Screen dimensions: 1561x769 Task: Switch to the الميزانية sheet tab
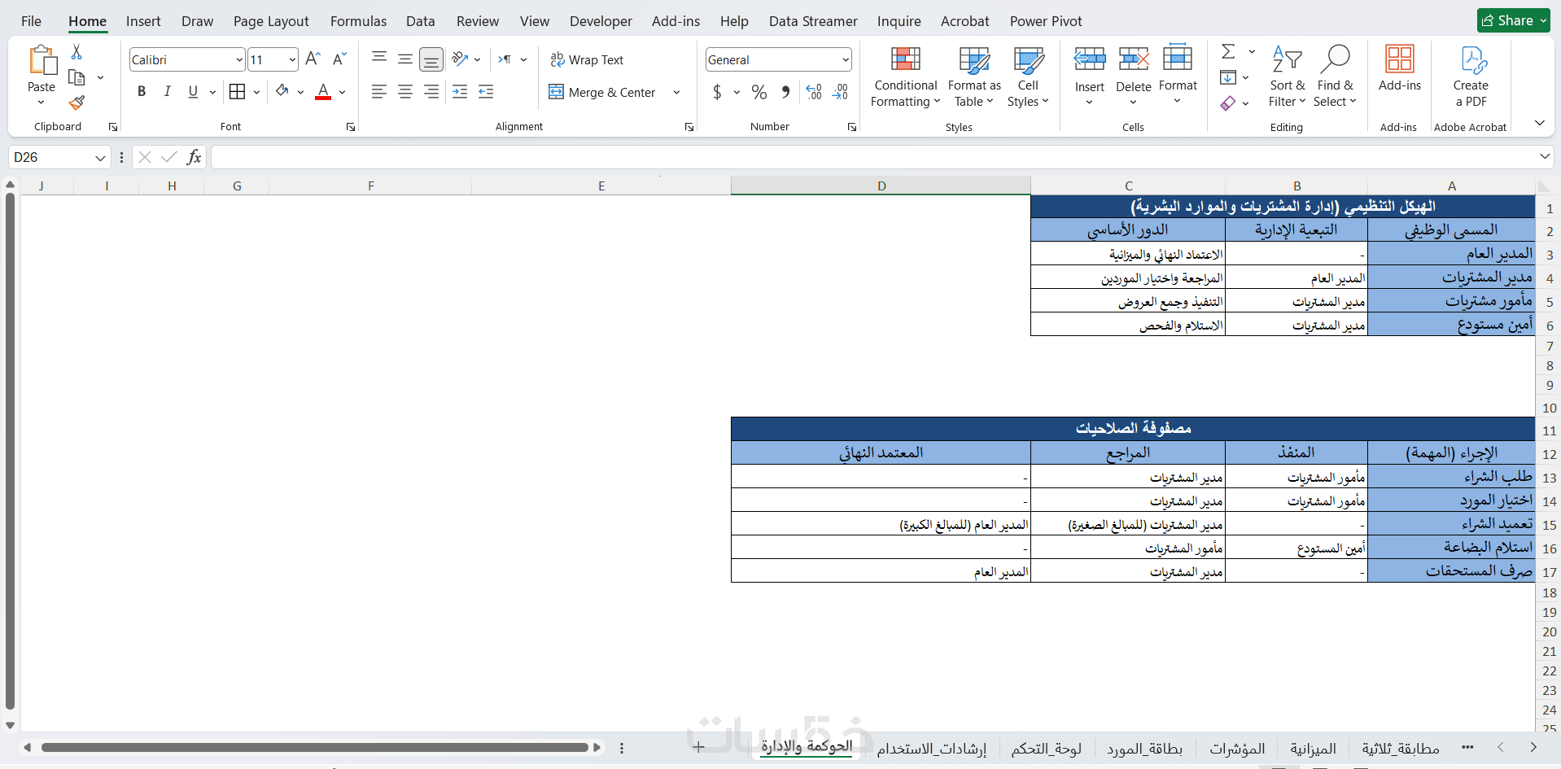click(1313, 748)
